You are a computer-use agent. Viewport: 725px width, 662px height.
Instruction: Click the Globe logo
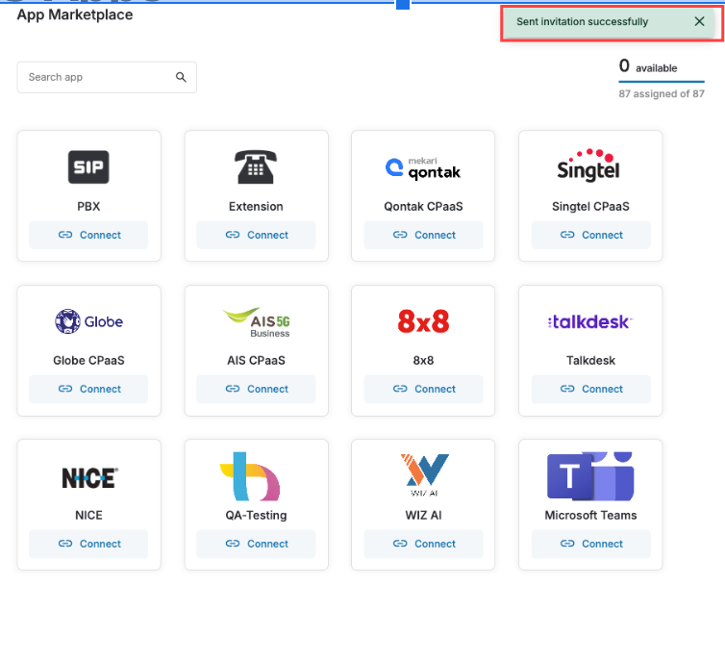pos(88,321)
